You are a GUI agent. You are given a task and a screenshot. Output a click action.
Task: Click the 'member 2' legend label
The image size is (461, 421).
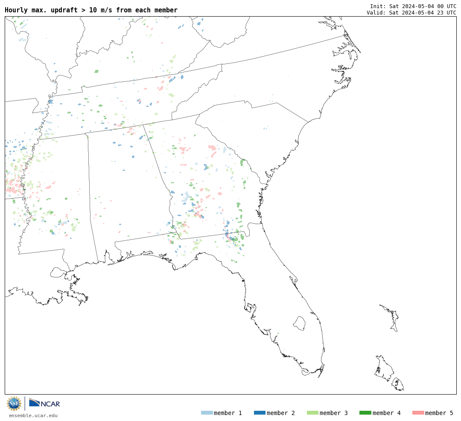pos(281,413)
